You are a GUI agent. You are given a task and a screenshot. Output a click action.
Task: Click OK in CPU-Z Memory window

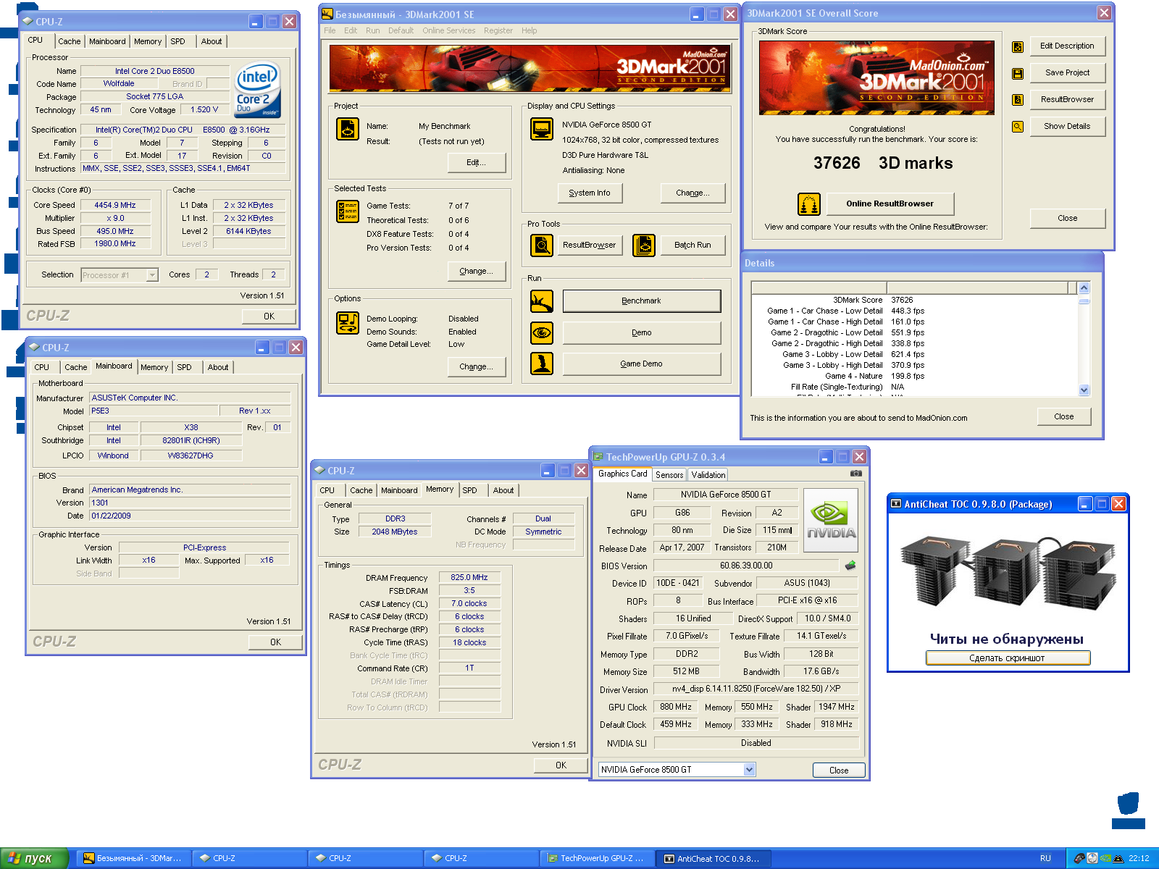pos(561,765)
